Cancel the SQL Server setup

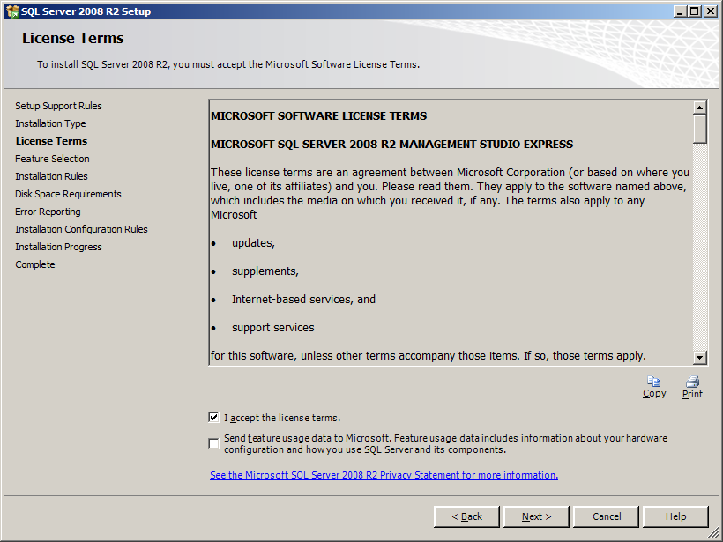click(x=607, y=516)
